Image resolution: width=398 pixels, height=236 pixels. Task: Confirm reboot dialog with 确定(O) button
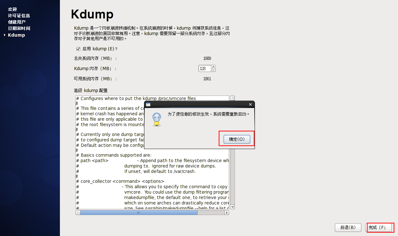pyautogui.click(x=237, y=139)
